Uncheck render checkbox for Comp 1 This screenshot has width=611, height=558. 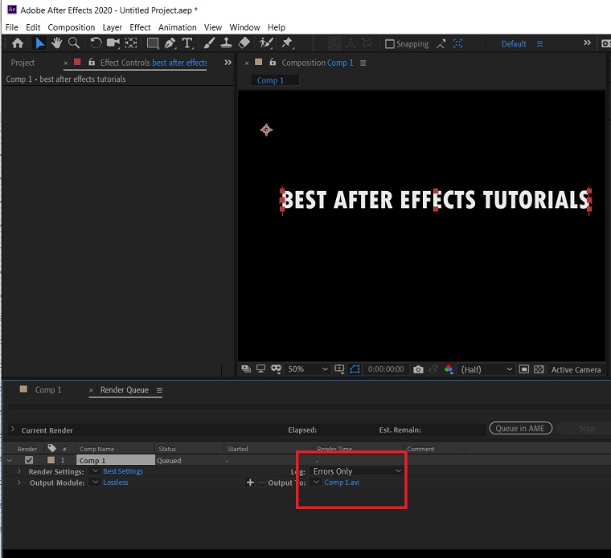[29, 461]
